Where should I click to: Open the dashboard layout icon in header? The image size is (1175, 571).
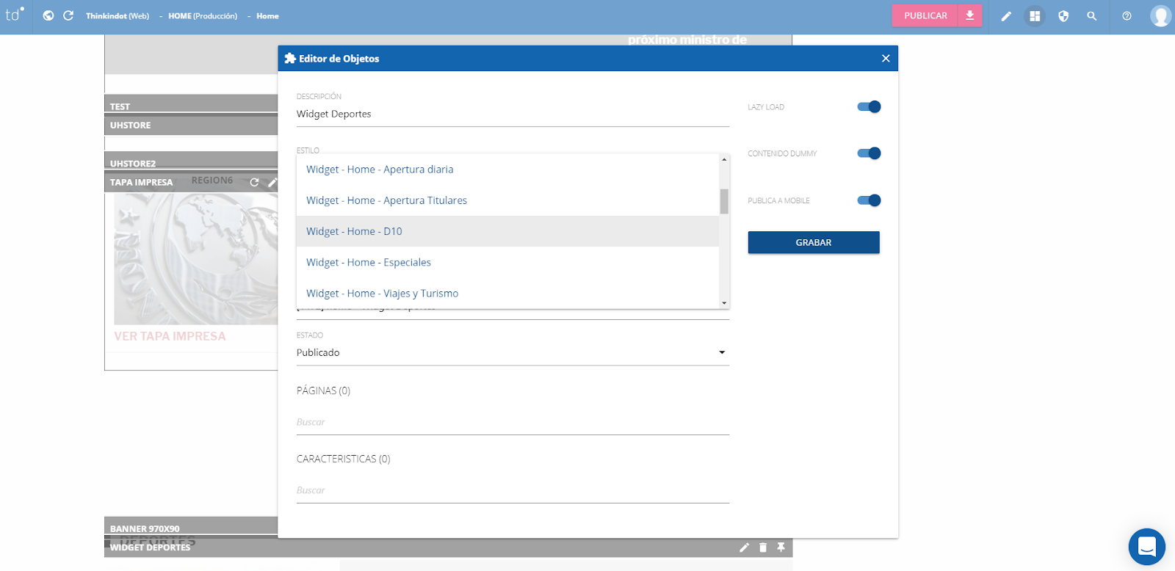click(1035, 16)
